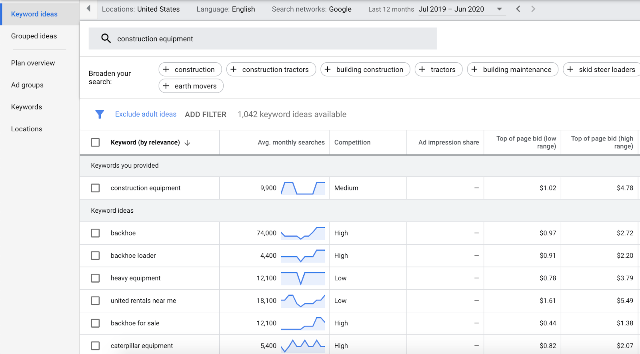Click the sort arrow beside Keyword (by relevance)
Image resolution: width=640 pixels, height=354 pixels.
pos(187,143)
